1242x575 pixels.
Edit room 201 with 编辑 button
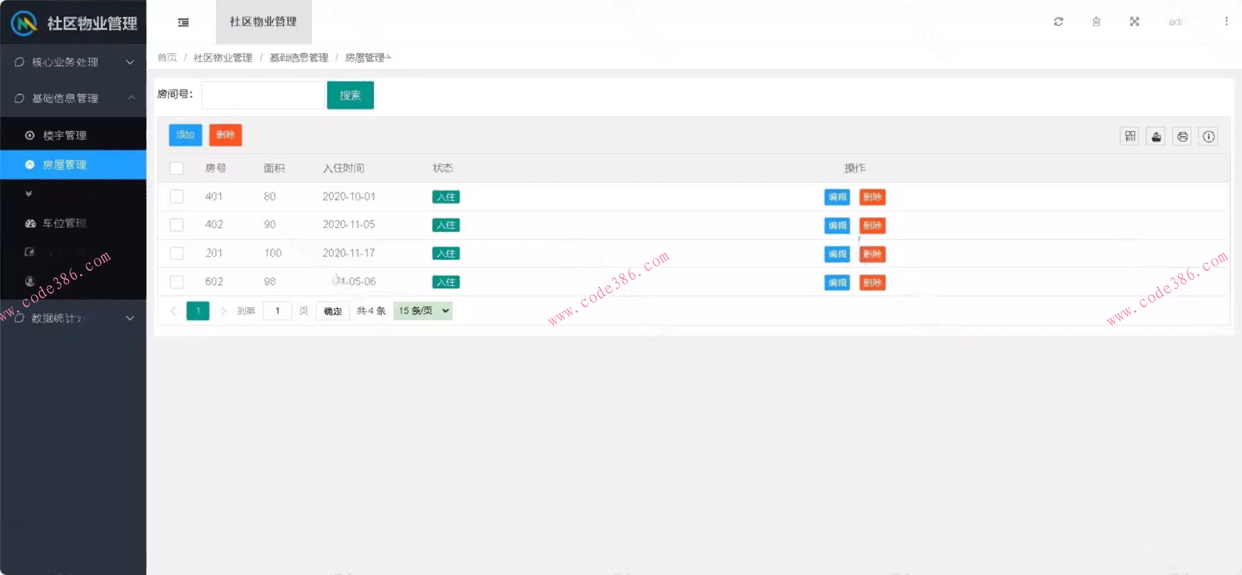click(837, 254)
